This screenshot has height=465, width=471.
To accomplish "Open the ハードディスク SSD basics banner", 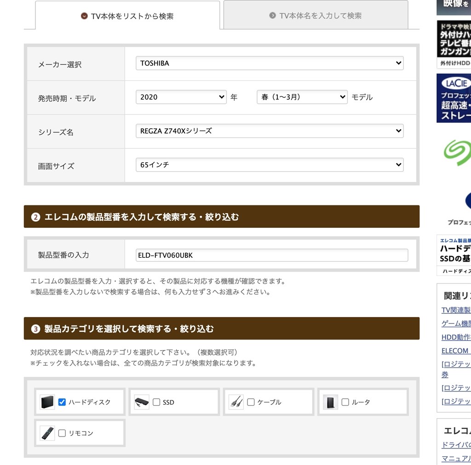I will click(454, 255).
